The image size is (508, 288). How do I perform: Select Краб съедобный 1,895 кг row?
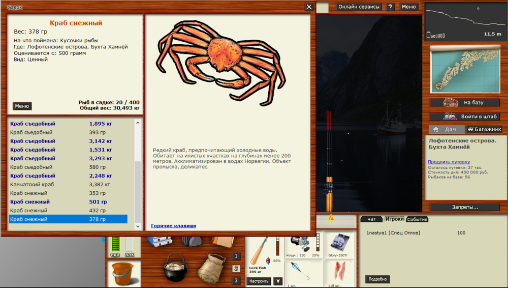[68, 124]
